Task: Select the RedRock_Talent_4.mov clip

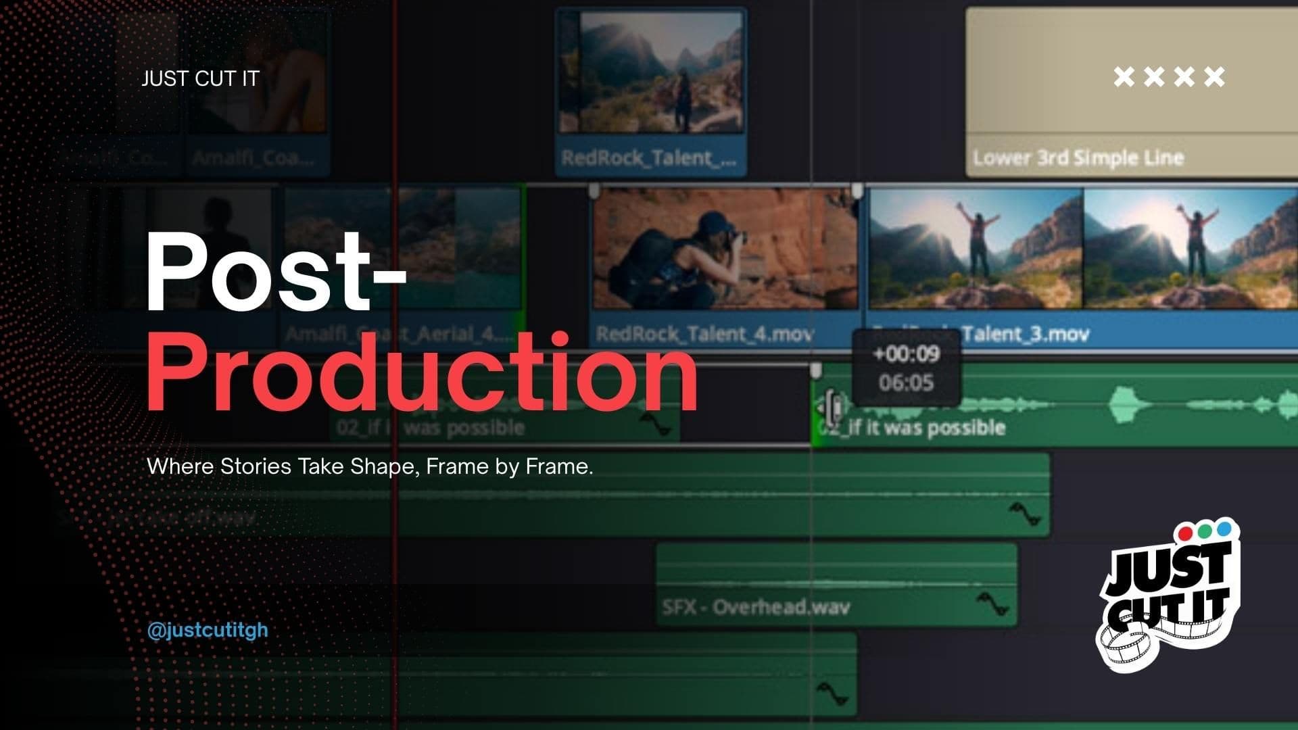Action: click(725, 268)
